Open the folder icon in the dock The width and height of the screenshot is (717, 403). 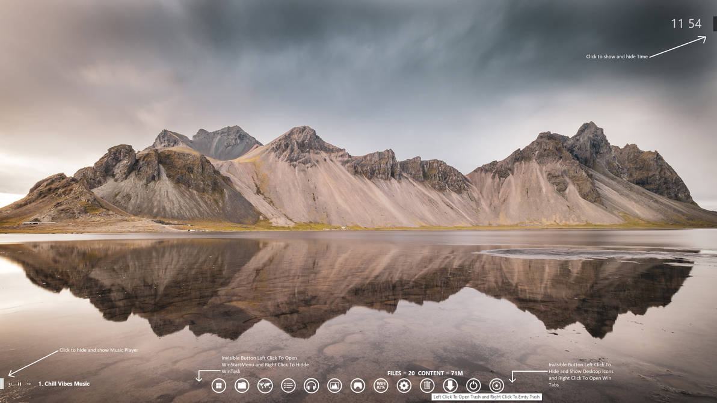(x=241, y=385)
